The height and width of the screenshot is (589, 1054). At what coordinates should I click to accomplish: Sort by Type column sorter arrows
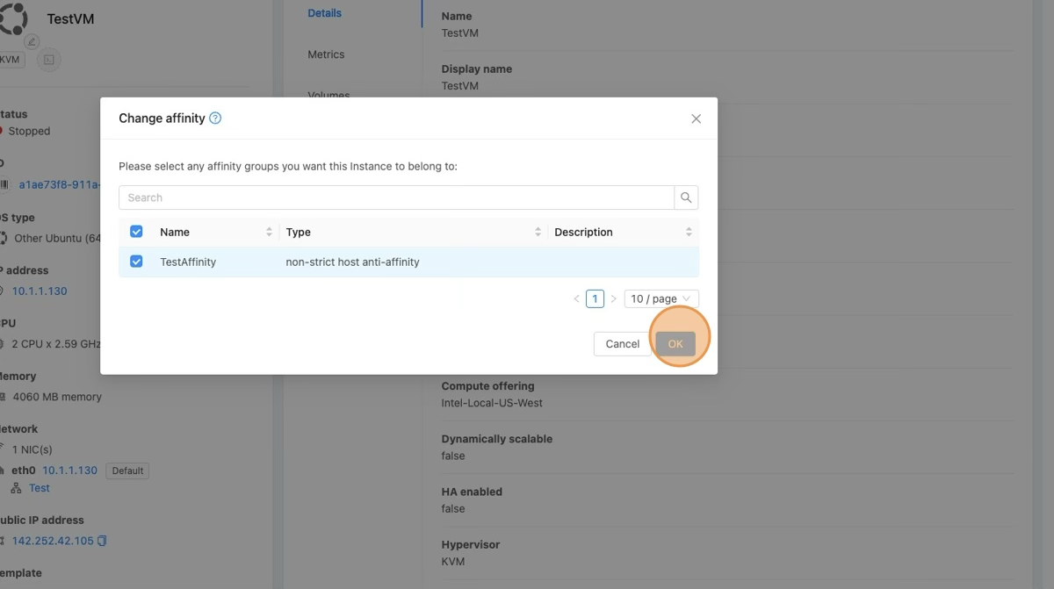click(x=538, y=232)
